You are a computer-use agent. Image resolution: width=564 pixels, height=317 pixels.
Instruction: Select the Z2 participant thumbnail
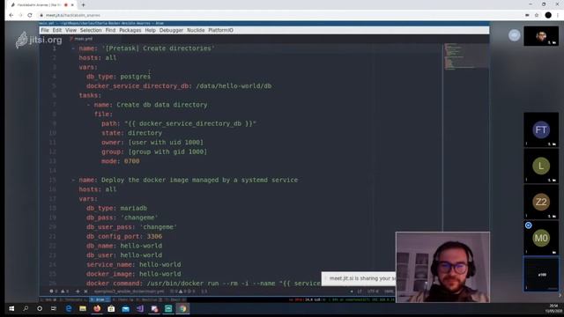pyautogui.click(x=541, y=202)
